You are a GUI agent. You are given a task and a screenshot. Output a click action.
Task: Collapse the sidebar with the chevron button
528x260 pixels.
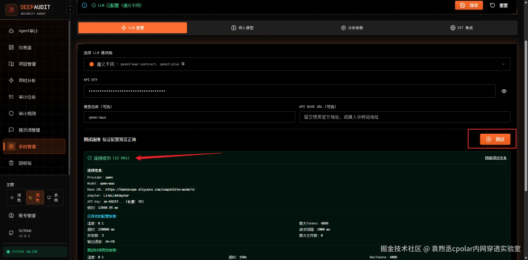pyautogui.click(x=70, y=10)
